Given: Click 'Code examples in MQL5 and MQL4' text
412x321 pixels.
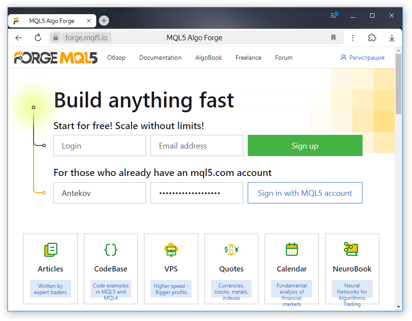Looking at the screenshot, I should coord(111,292).
